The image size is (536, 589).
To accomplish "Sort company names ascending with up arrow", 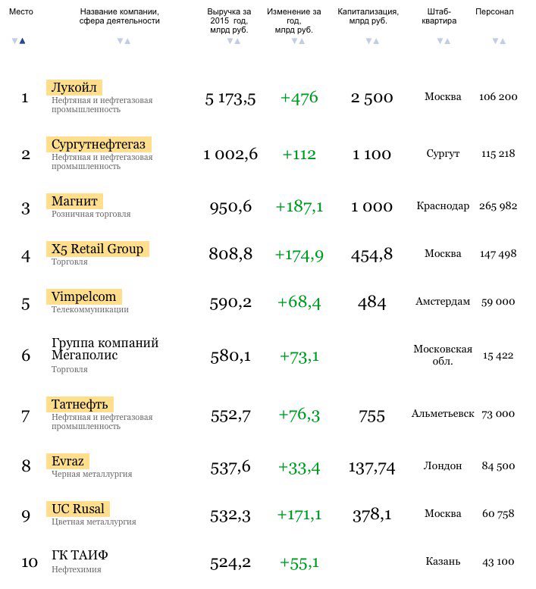I will coord(127,41).
